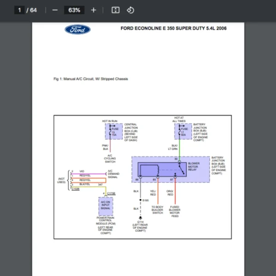Select the page number field showing 1
This screenshot has height=276, width=276.
point(19,10)
